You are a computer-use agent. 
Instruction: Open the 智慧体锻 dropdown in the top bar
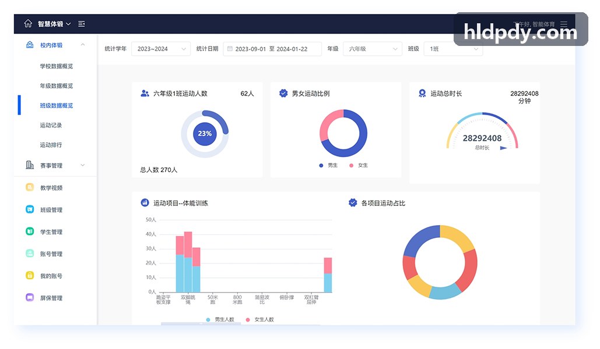54,24
